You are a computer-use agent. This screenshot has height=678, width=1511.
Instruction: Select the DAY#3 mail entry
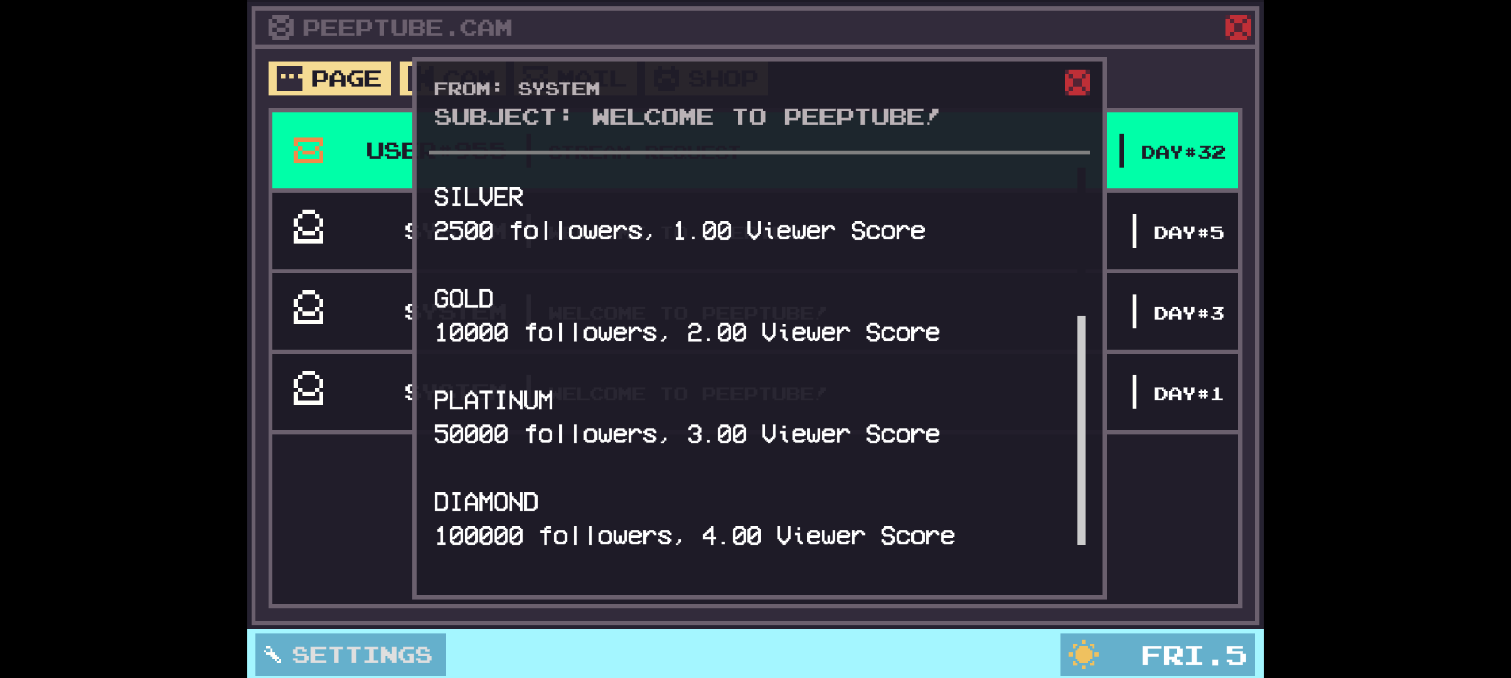[1188, 313]
